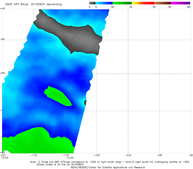This screenshot has width=193, height=169.
Task: Click the small gray patch at swath edge
Action: tap(85, 103)
